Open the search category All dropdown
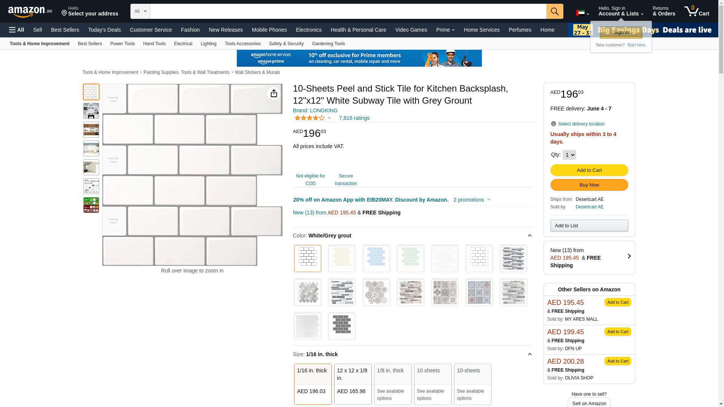The image size is (724, 407). click(140, 11)
